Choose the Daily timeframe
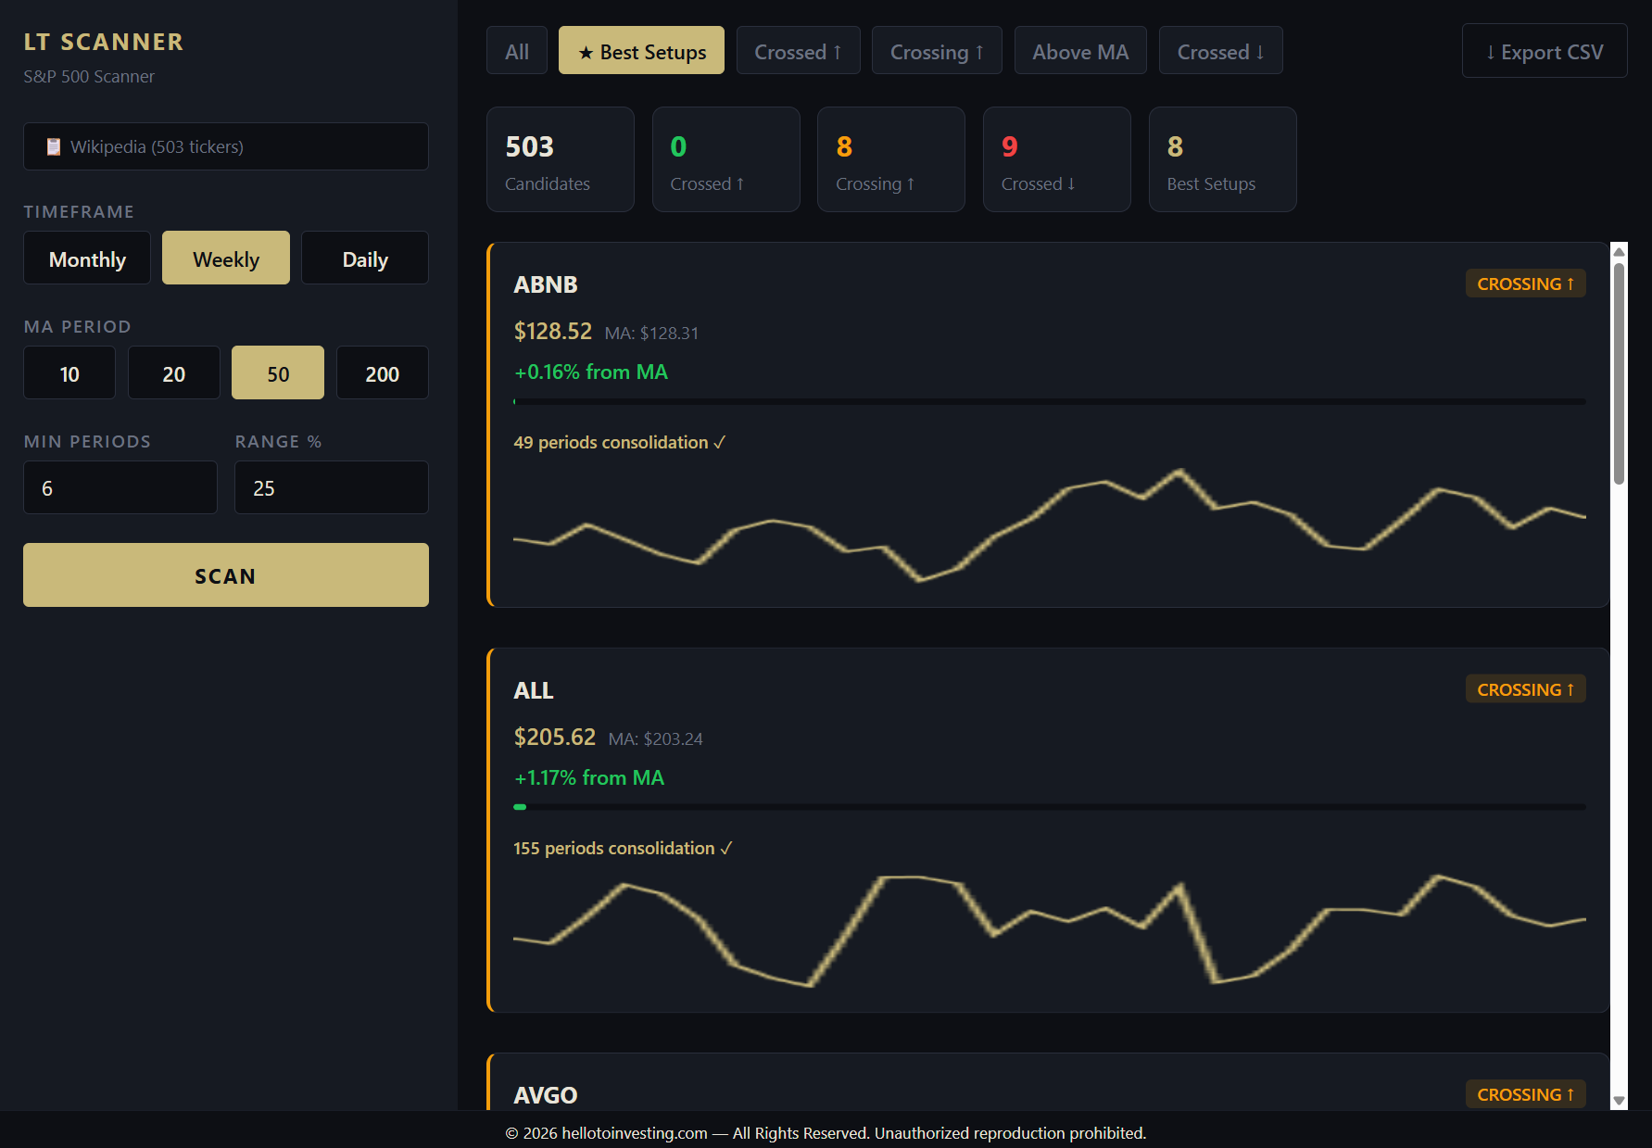The image size is (1652, 1148). pyautogui.click(x=365, y=259)
